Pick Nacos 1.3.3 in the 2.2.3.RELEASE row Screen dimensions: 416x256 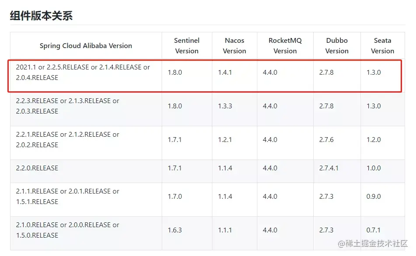(x=225, y=106)
